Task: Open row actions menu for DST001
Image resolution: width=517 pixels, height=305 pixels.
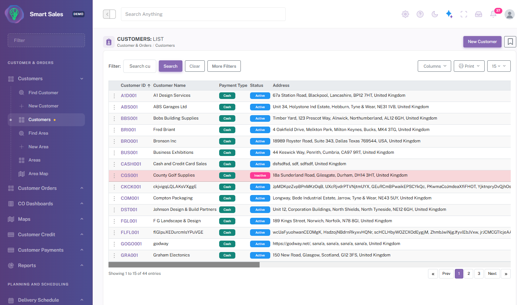Action: pyautogui.click(x=114, y=210)
